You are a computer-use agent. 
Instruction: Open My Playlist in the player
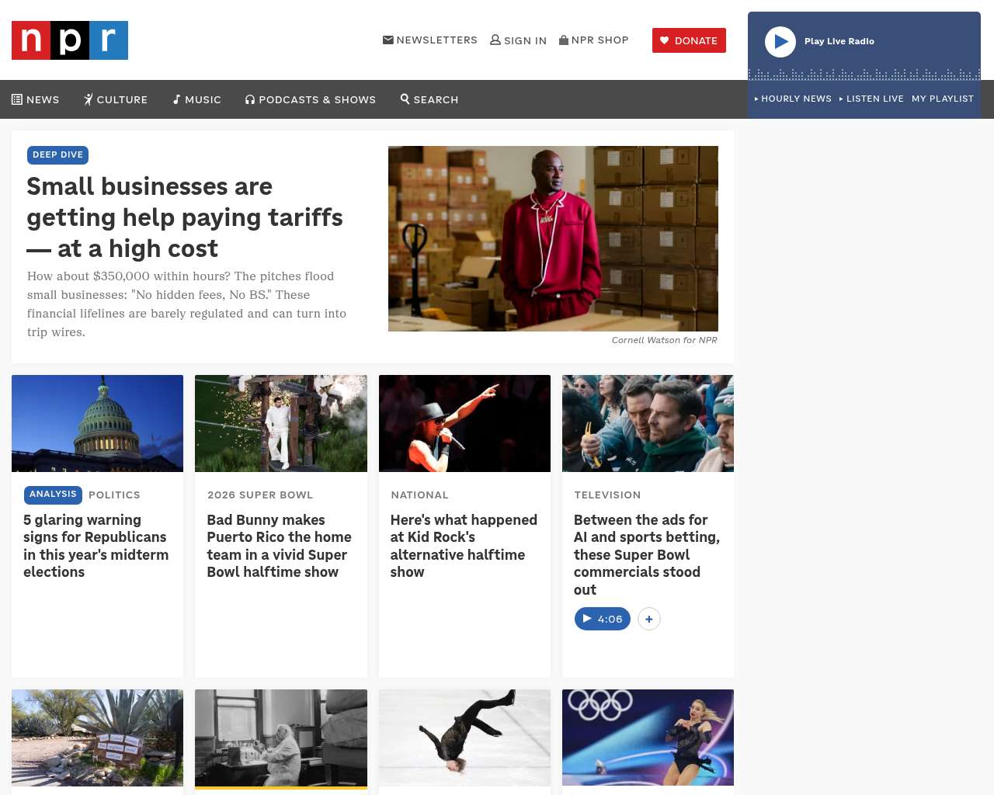943,99
